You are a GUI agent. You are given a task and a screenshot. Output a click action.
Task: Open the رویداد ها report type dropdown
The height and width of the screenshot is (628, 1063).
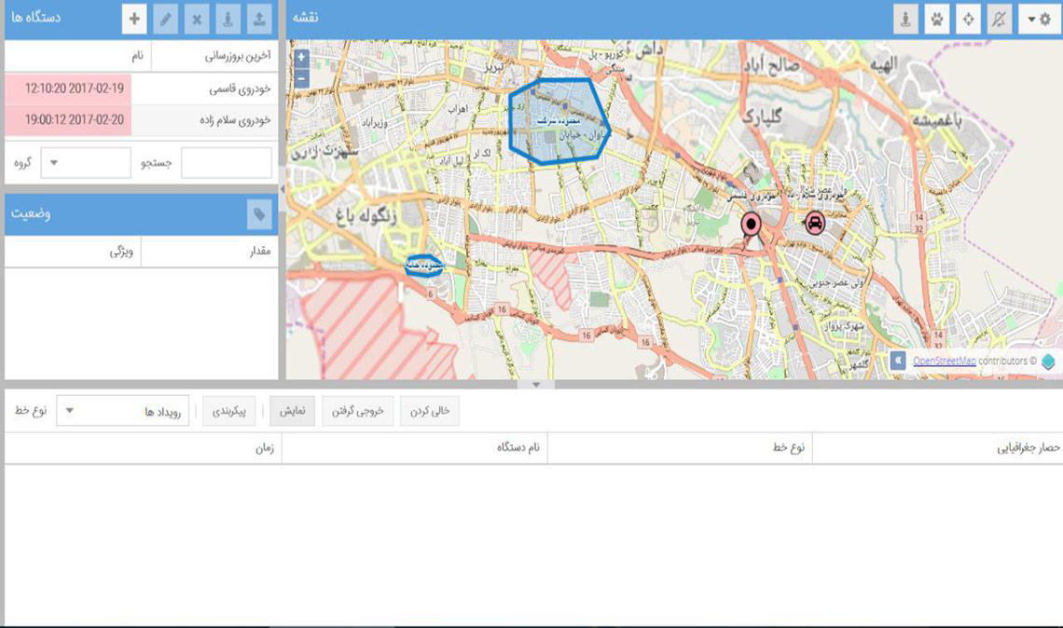point(123,411)
